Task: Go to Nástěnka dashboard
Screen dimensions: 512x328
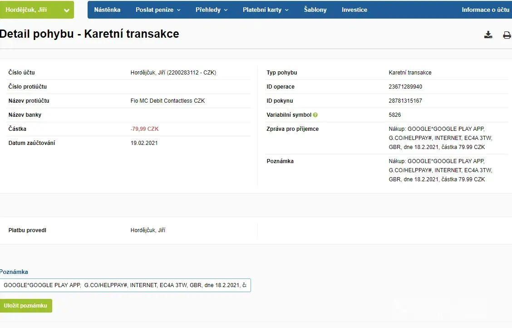Action: click(107, 10)
